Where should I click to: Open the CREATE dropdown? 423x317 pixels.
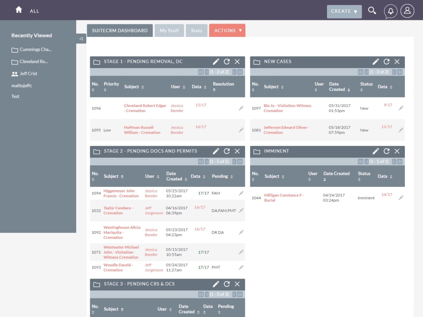(344, 11)
